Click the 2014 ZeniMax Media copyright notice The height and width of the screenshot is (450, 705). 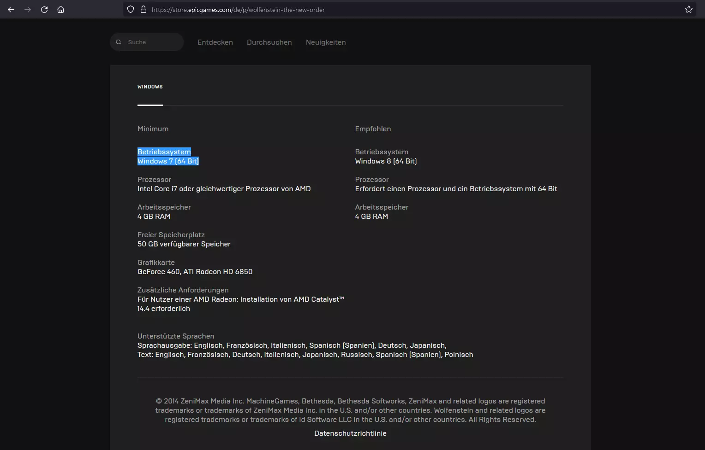click(x=350, y=410)
